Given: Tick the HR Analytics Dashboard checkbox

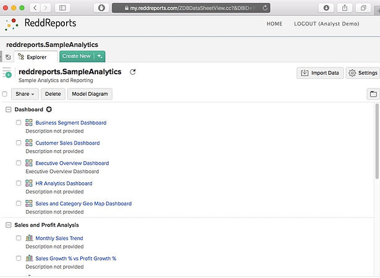Looking at the screenshot, I should (19, 183).
